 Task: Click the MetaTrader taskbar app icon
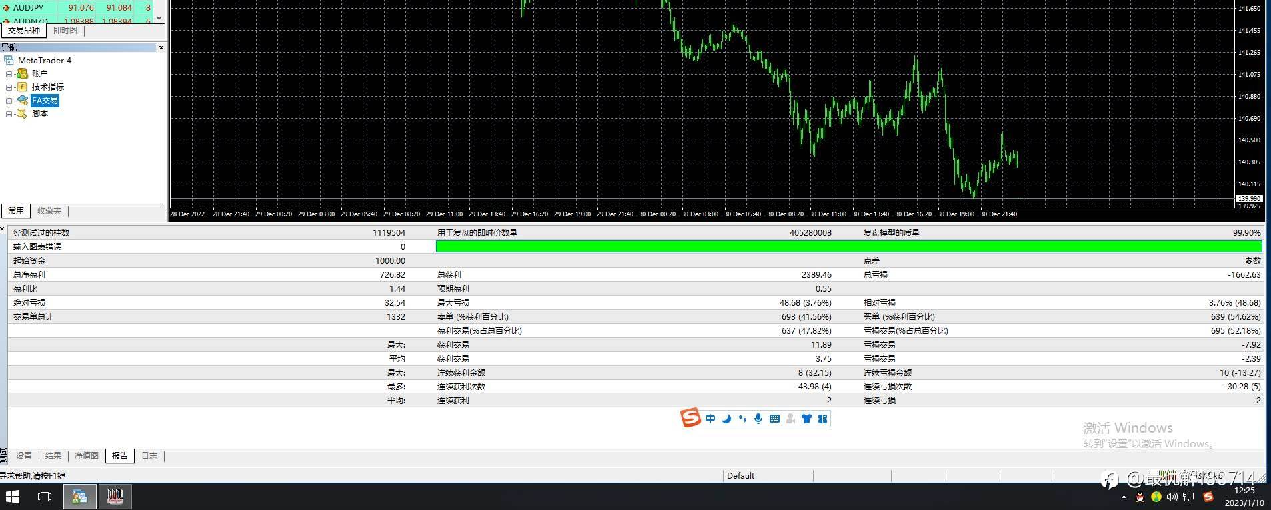[x=79, y=497]
